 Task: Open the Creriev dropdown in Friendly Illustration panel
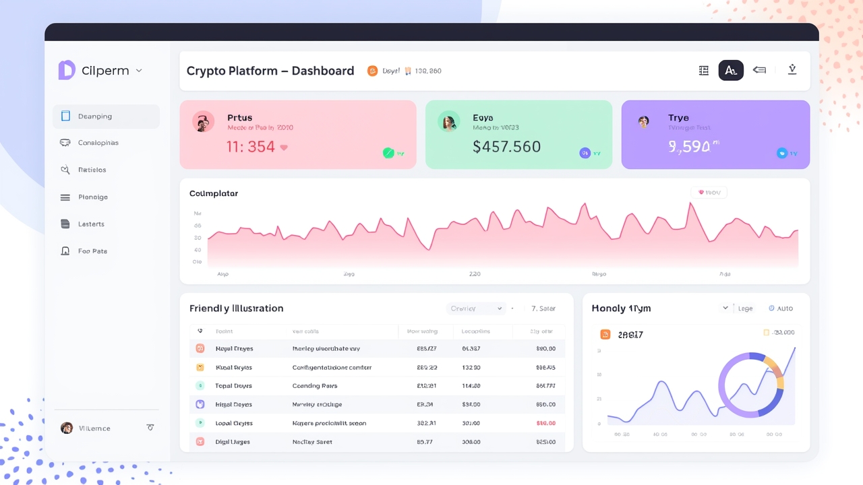(475, 308)
